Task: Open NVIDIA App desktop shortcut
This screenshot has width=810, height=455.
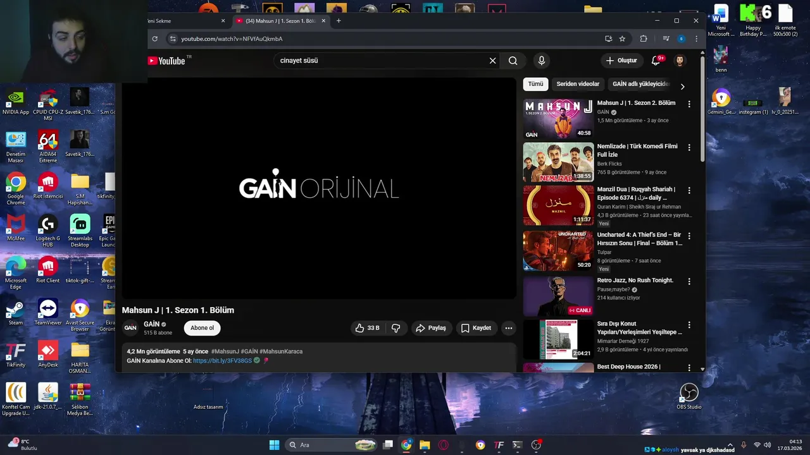Action: point(16,103)
